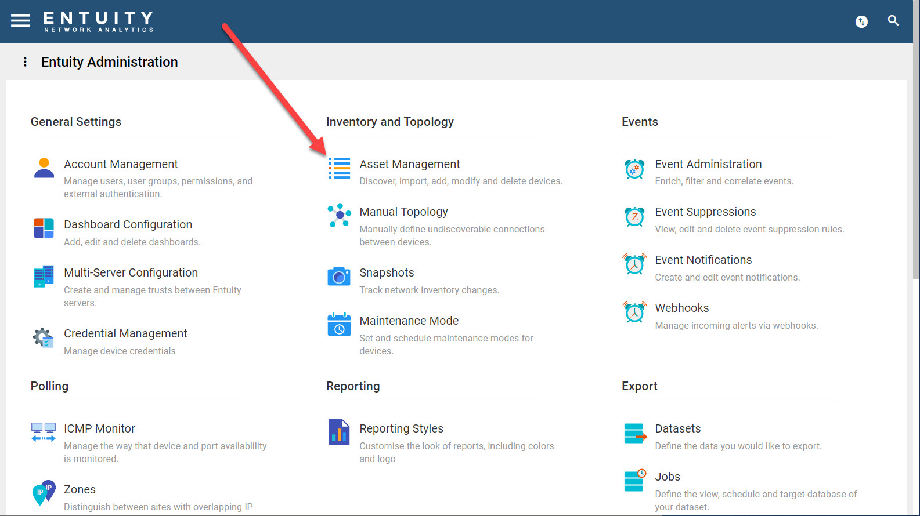Screen dimensions: 920x516
Task: Open Jobs link
Action: pyautogui.click(x=668, y=477)
